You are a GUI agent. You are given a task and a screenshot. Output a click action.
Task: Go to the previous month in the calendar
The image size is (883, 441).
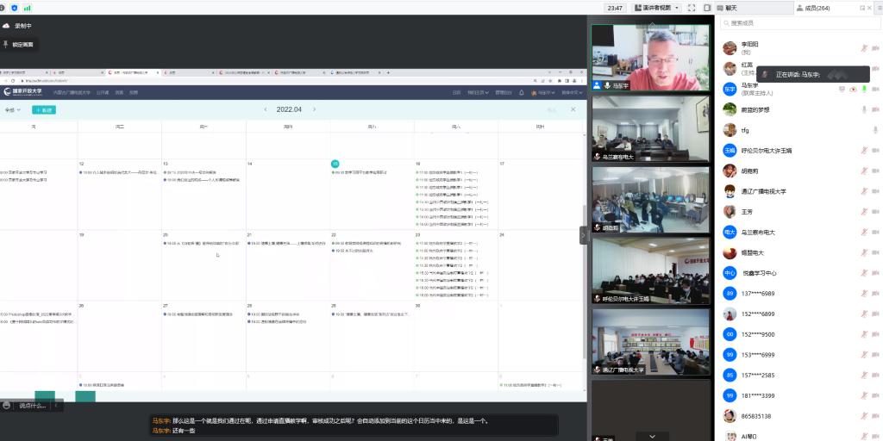[266, 109]
